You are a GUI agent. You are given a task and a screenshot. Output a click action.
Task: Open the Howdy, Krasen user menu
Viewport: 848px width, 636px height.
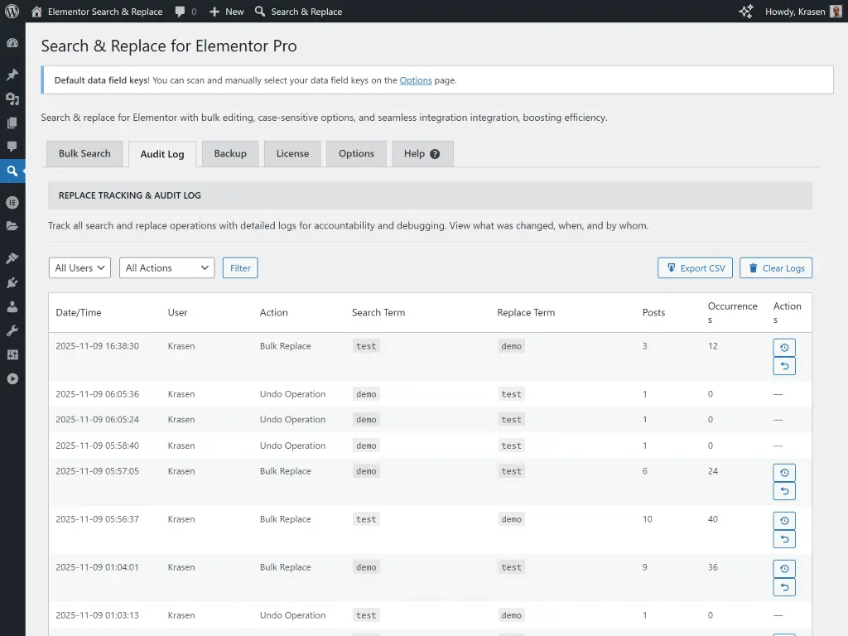pyautogui.click(x=795, y=12)
